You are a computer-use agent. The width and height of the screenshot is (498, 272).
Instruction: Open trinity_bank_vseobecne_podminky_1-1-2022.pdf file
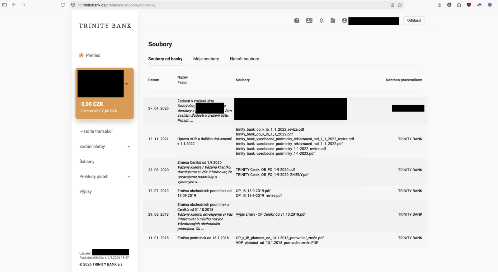[x=275, y=153]
